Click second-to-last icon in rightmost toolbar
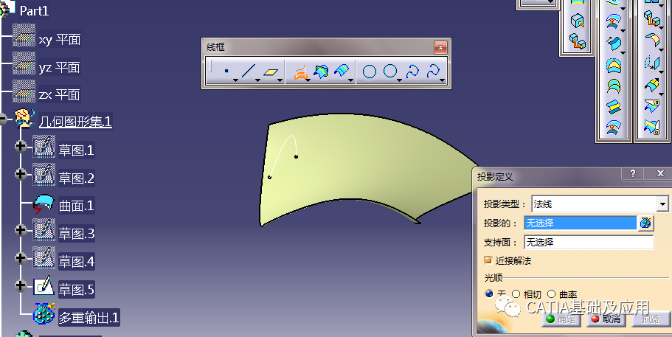672x337 pixels. point(652,105)
